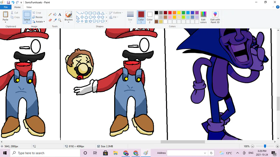The image size is (280, 157).
Task: Click the taskbar Address input field
Action: coord(187,153)
